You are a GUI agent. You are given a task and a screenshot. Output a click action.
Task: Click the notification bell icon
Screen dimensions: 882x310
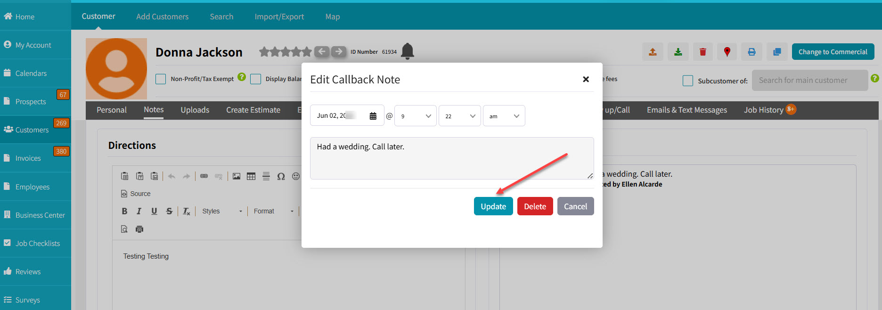click(x=408, y=51)
